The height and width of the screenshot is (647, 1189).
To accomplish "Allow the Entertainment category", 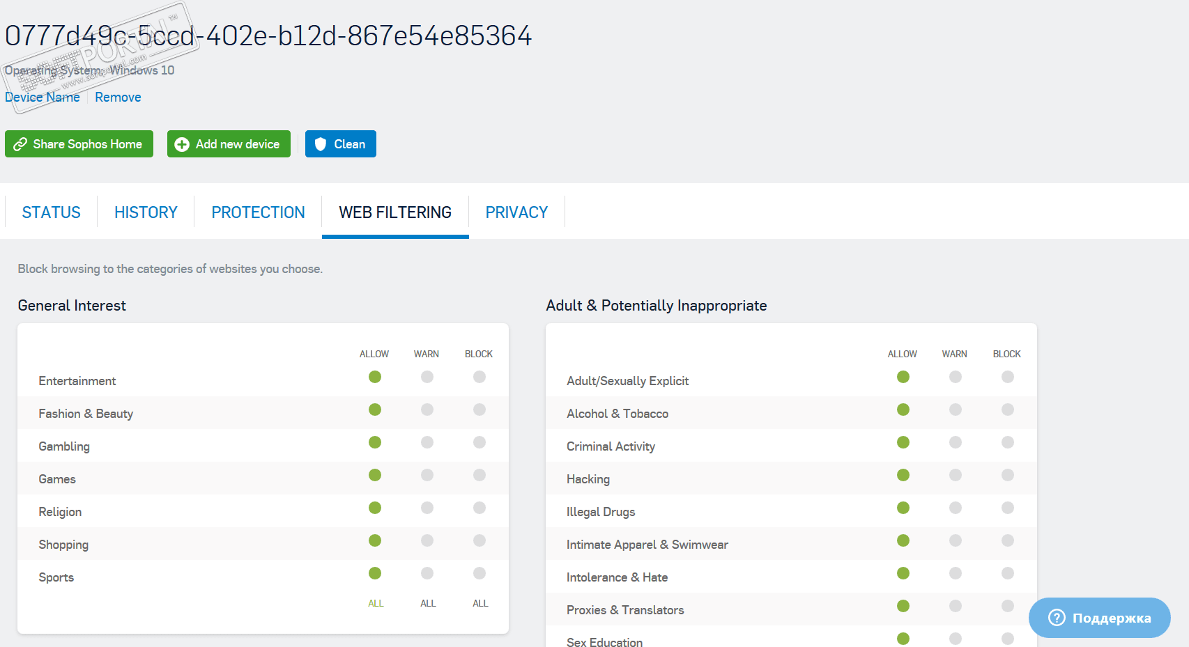I will pyautogui.click(x=375, y=377).
